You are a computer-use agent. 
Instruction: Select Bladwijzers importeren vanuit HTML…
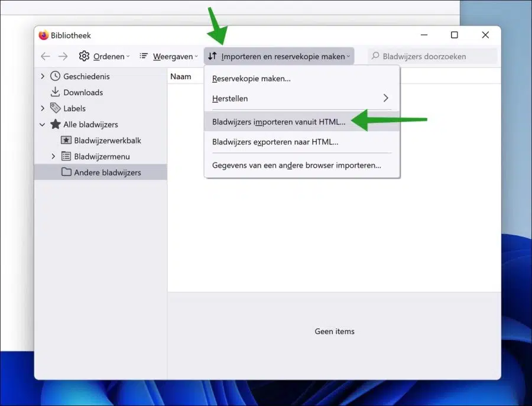[301, 122]
